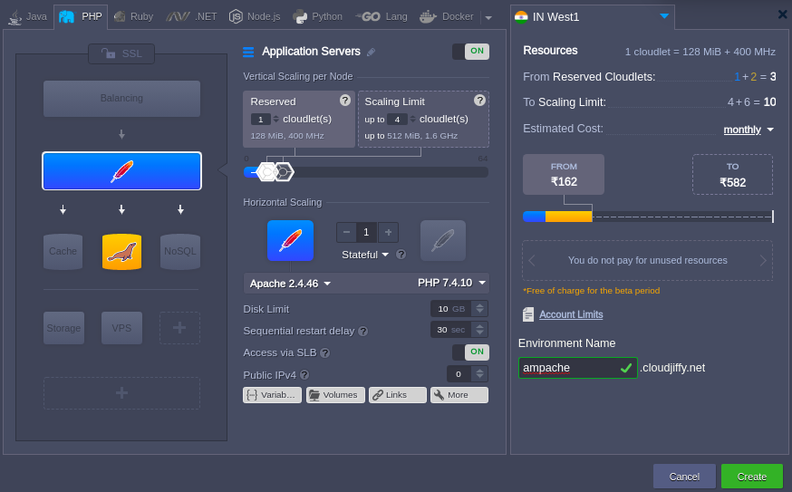Open the Links button
The image size is (792, 492).
(398, 395)
